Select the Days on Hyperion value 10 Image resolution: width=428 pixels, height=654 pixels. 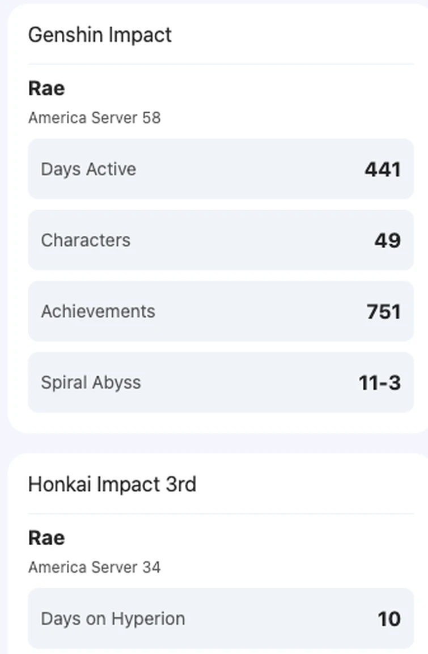[x=389, y=619]
